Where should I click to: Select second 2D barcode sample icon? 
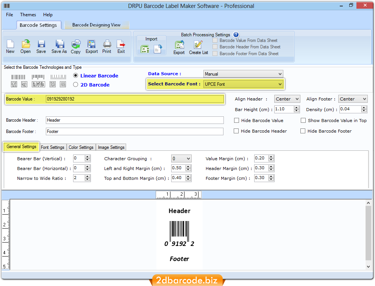[x=24, y=84]
